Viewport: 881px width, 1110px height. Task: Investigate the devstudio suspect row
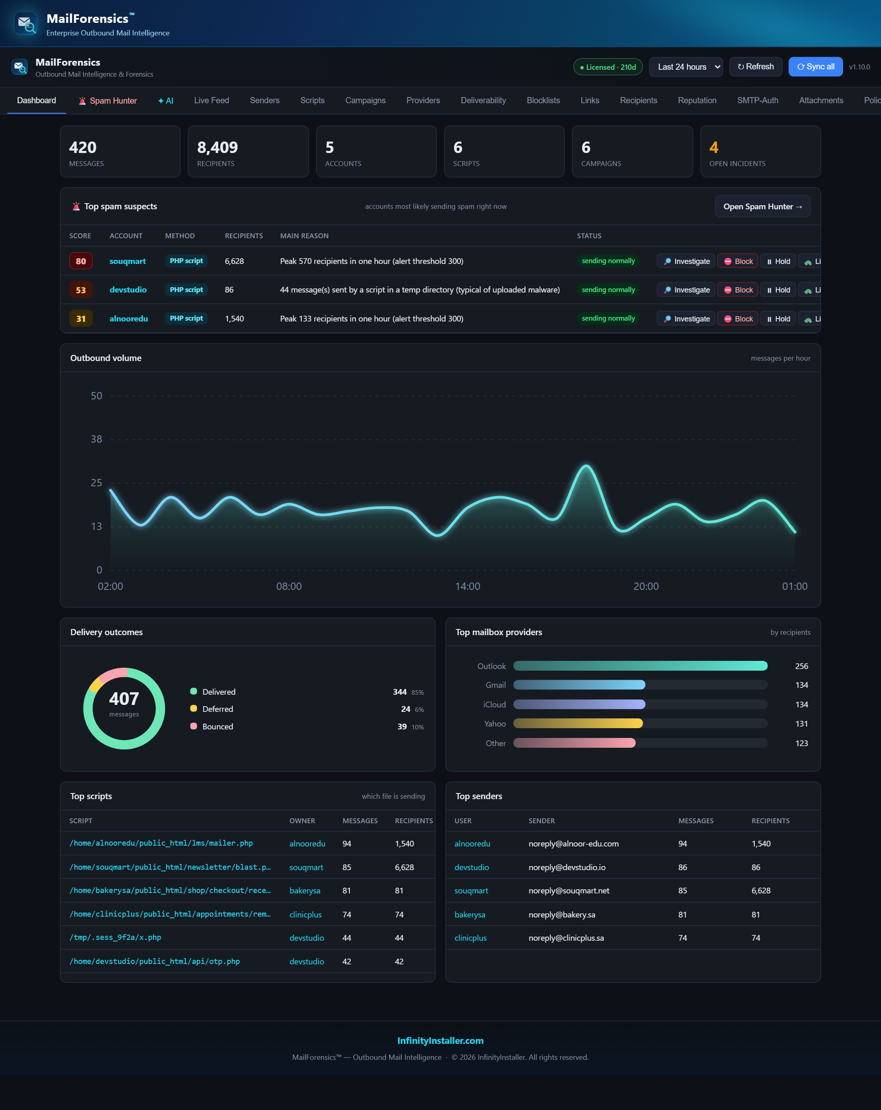click(686, 290)
